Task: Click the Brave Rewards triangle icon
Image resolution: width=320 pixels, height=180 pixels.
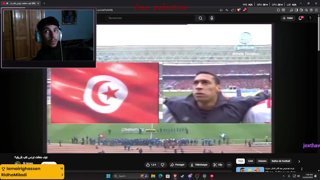Action: coord(245,10)
